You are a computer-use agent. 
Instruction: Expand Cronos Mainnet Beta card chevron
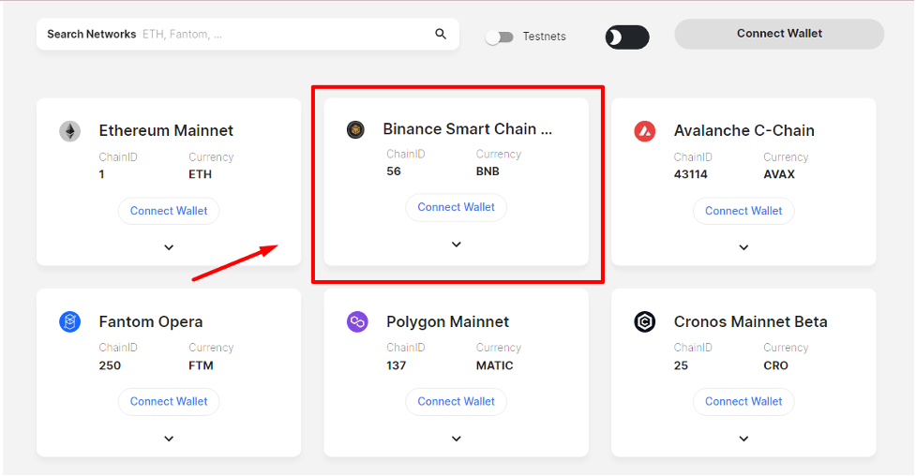[x=743, y=439]
